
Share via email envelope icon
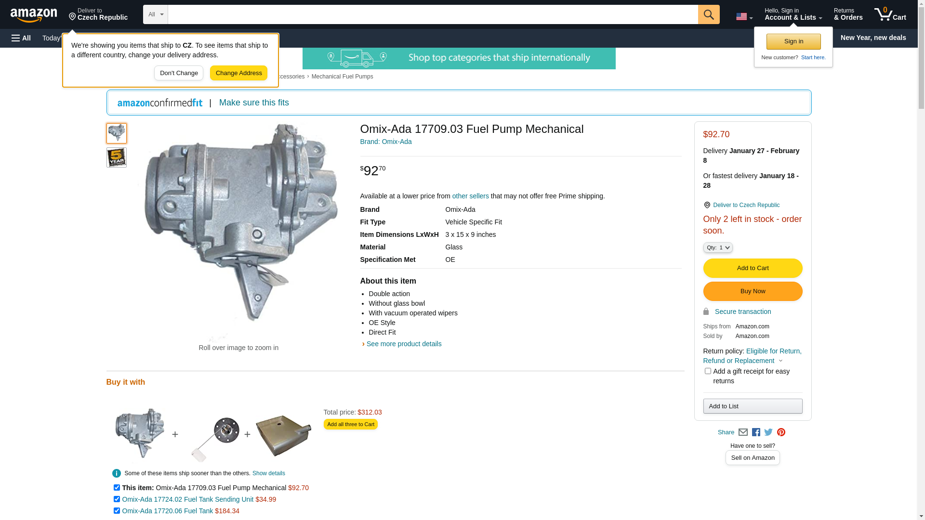(x=743, y=432)
